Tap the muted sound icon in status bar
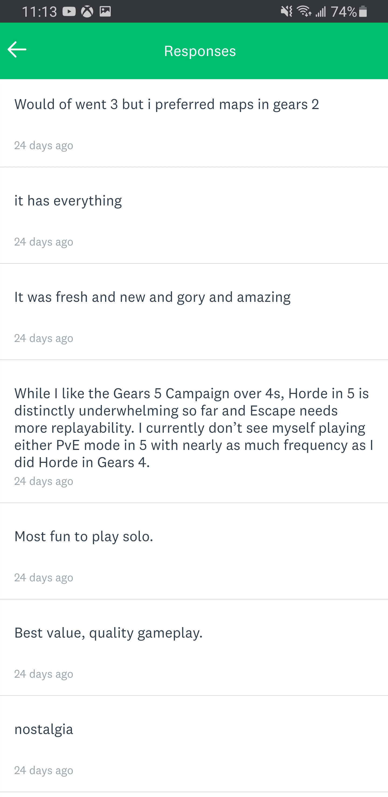 (286, 12)
